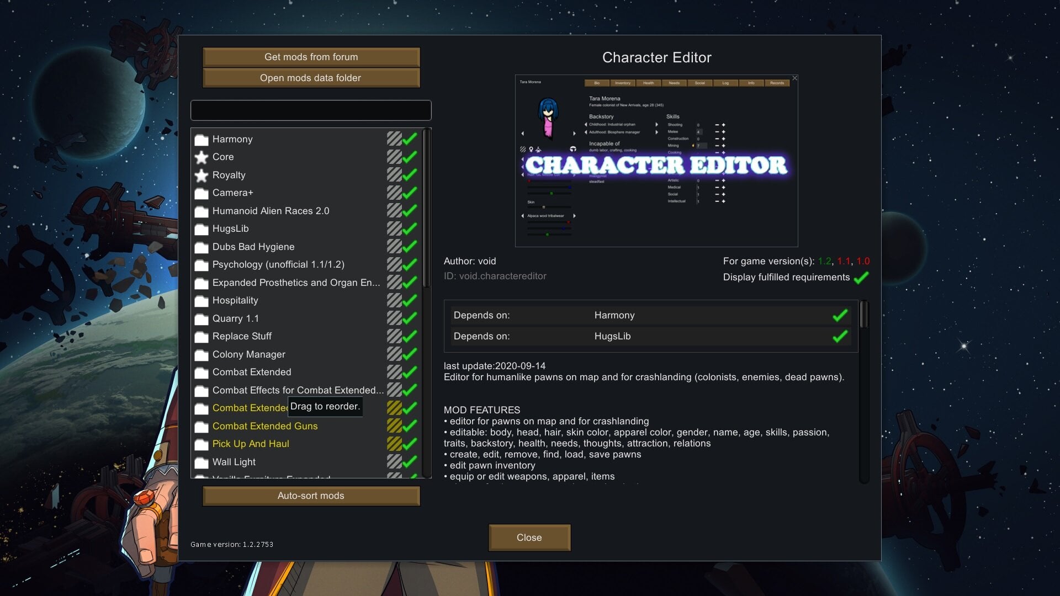Image resolution: width=1060 pixels, height=596 pixels.
Task: Click the Humanoid Alien Races folder icon
Action: [x=202, y=211]
